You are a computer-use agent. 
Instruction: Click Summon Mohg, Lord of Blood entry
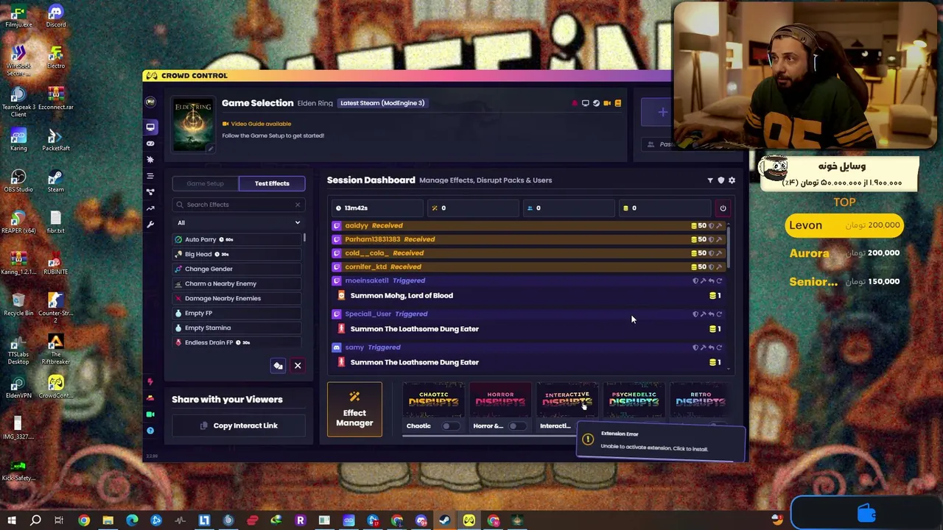coord(529,295)
